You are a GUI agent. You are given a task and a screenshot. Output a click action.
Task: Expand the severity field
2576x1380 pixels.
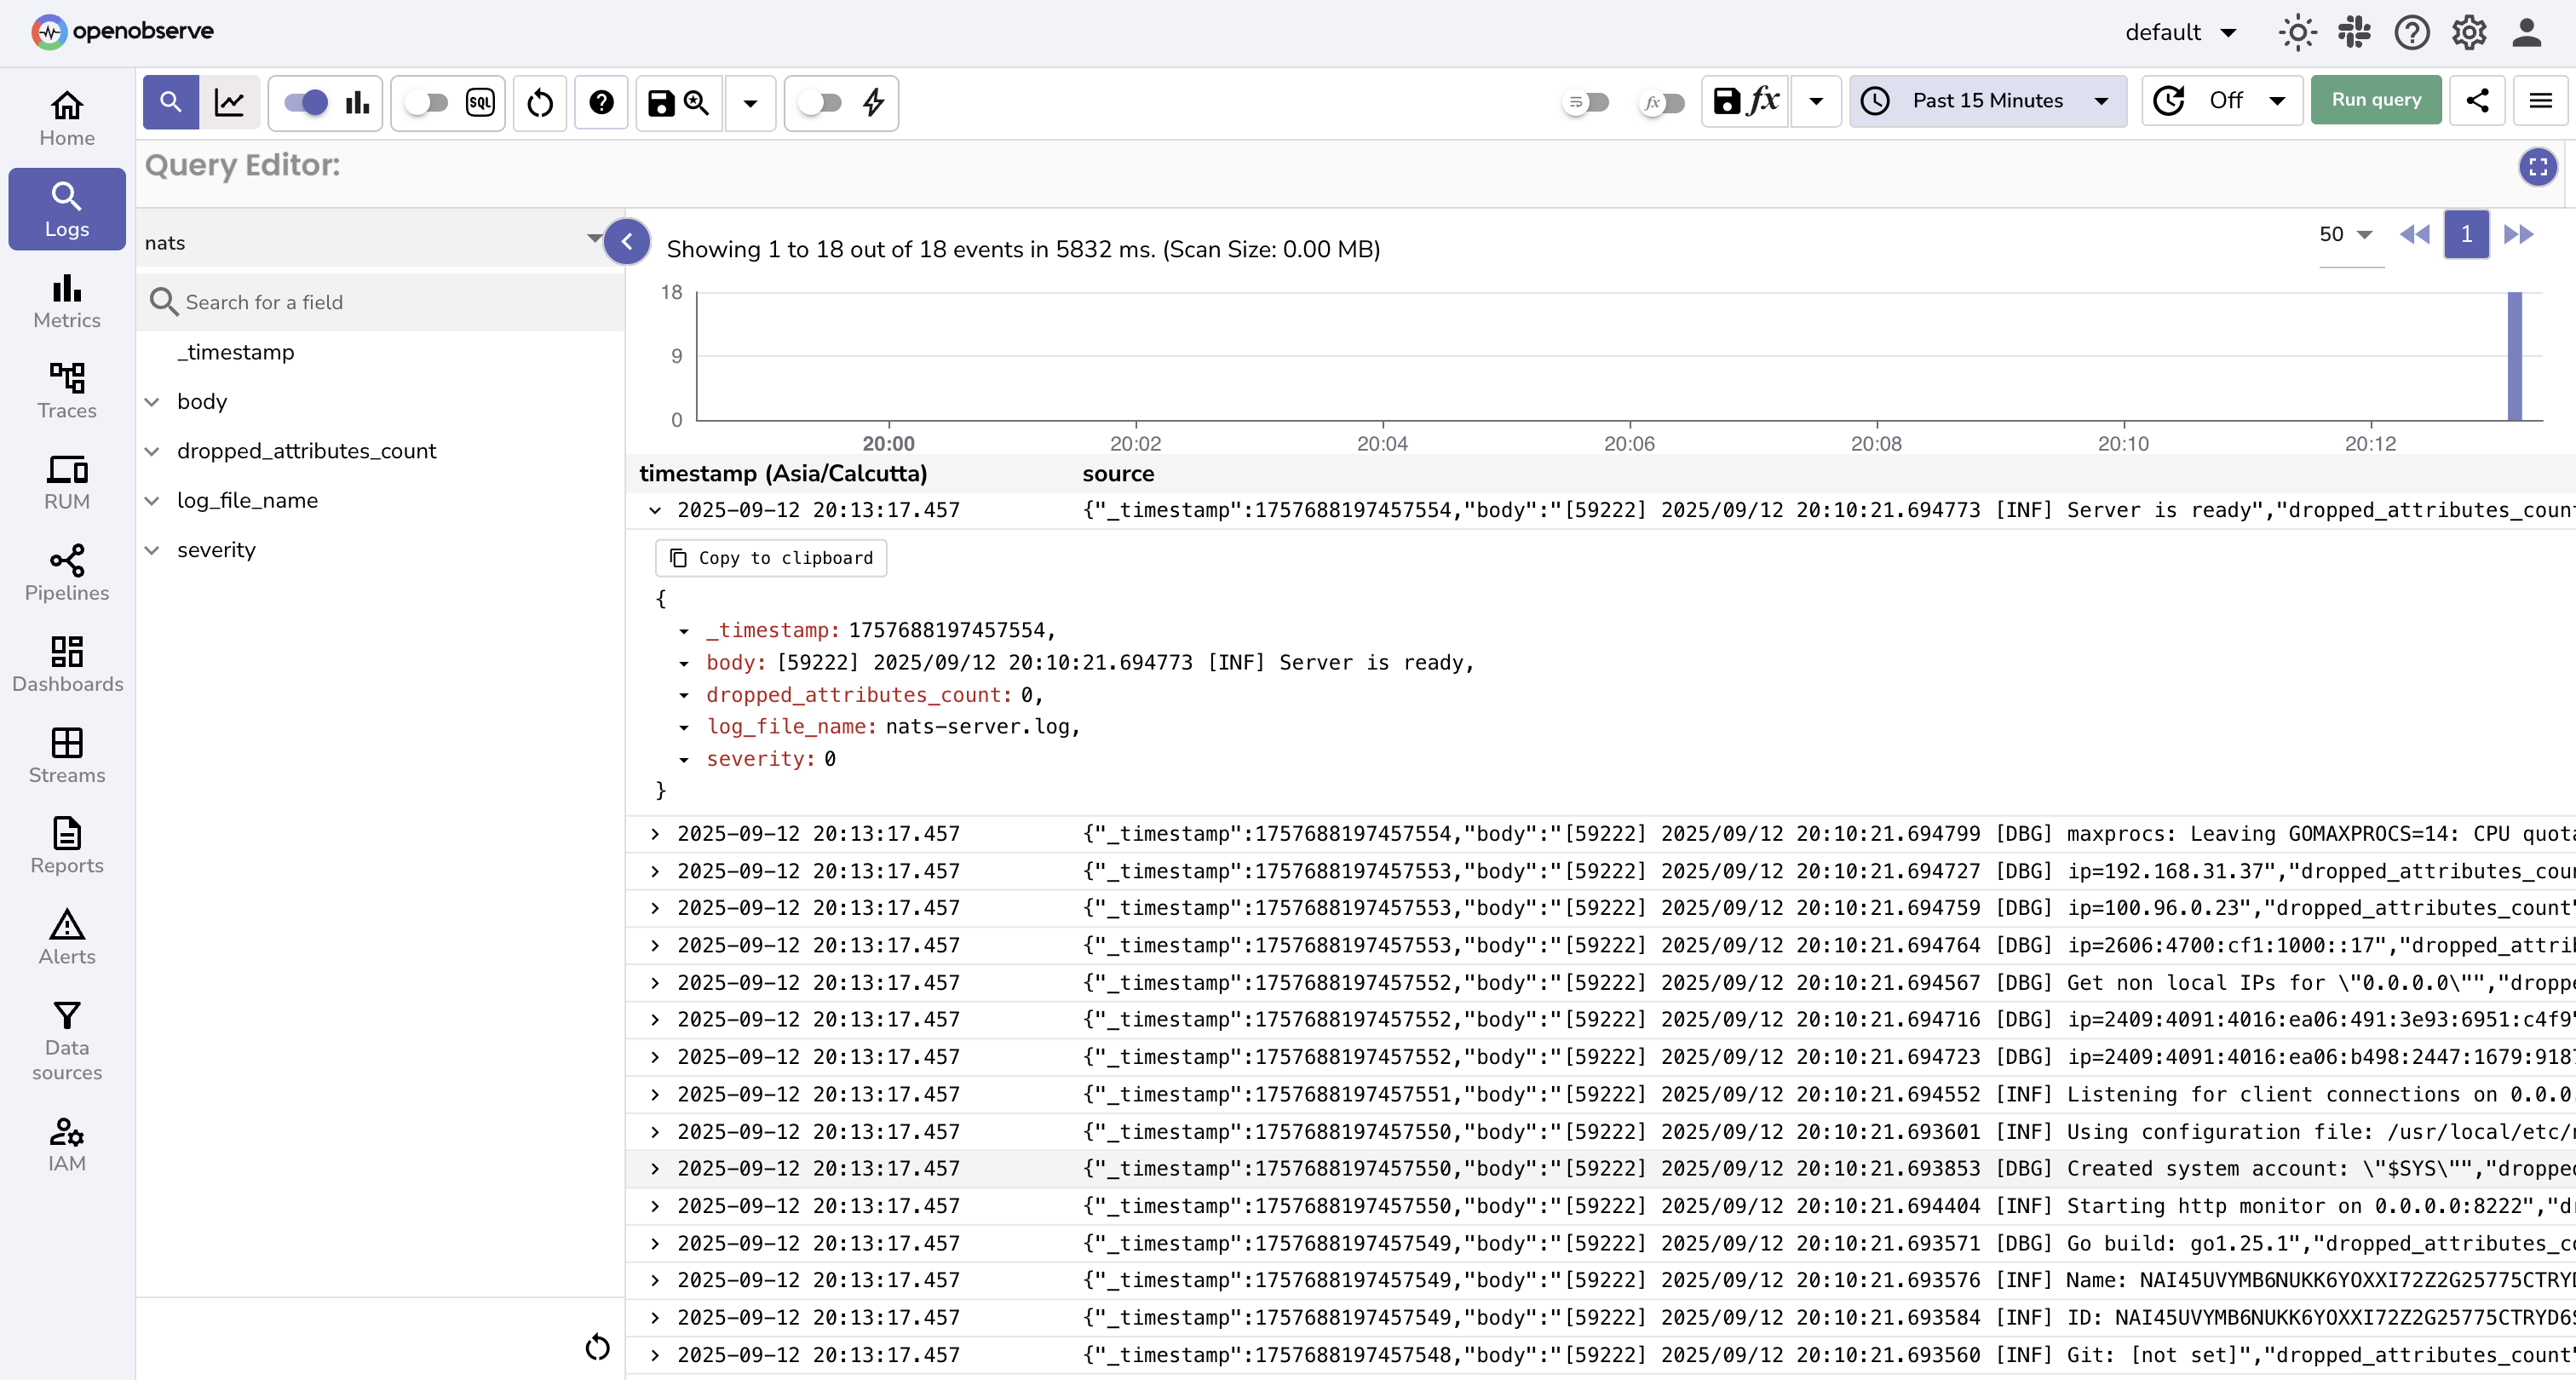tap(152, 549)
